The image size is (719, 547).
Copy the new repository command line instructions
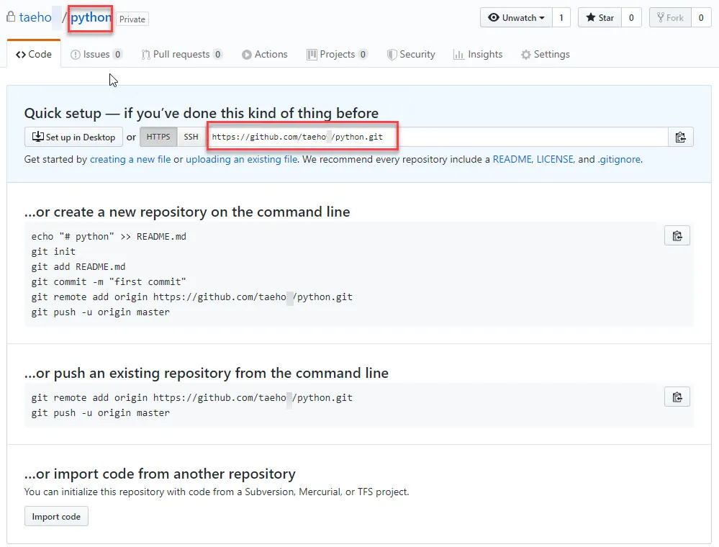point(677,235)
